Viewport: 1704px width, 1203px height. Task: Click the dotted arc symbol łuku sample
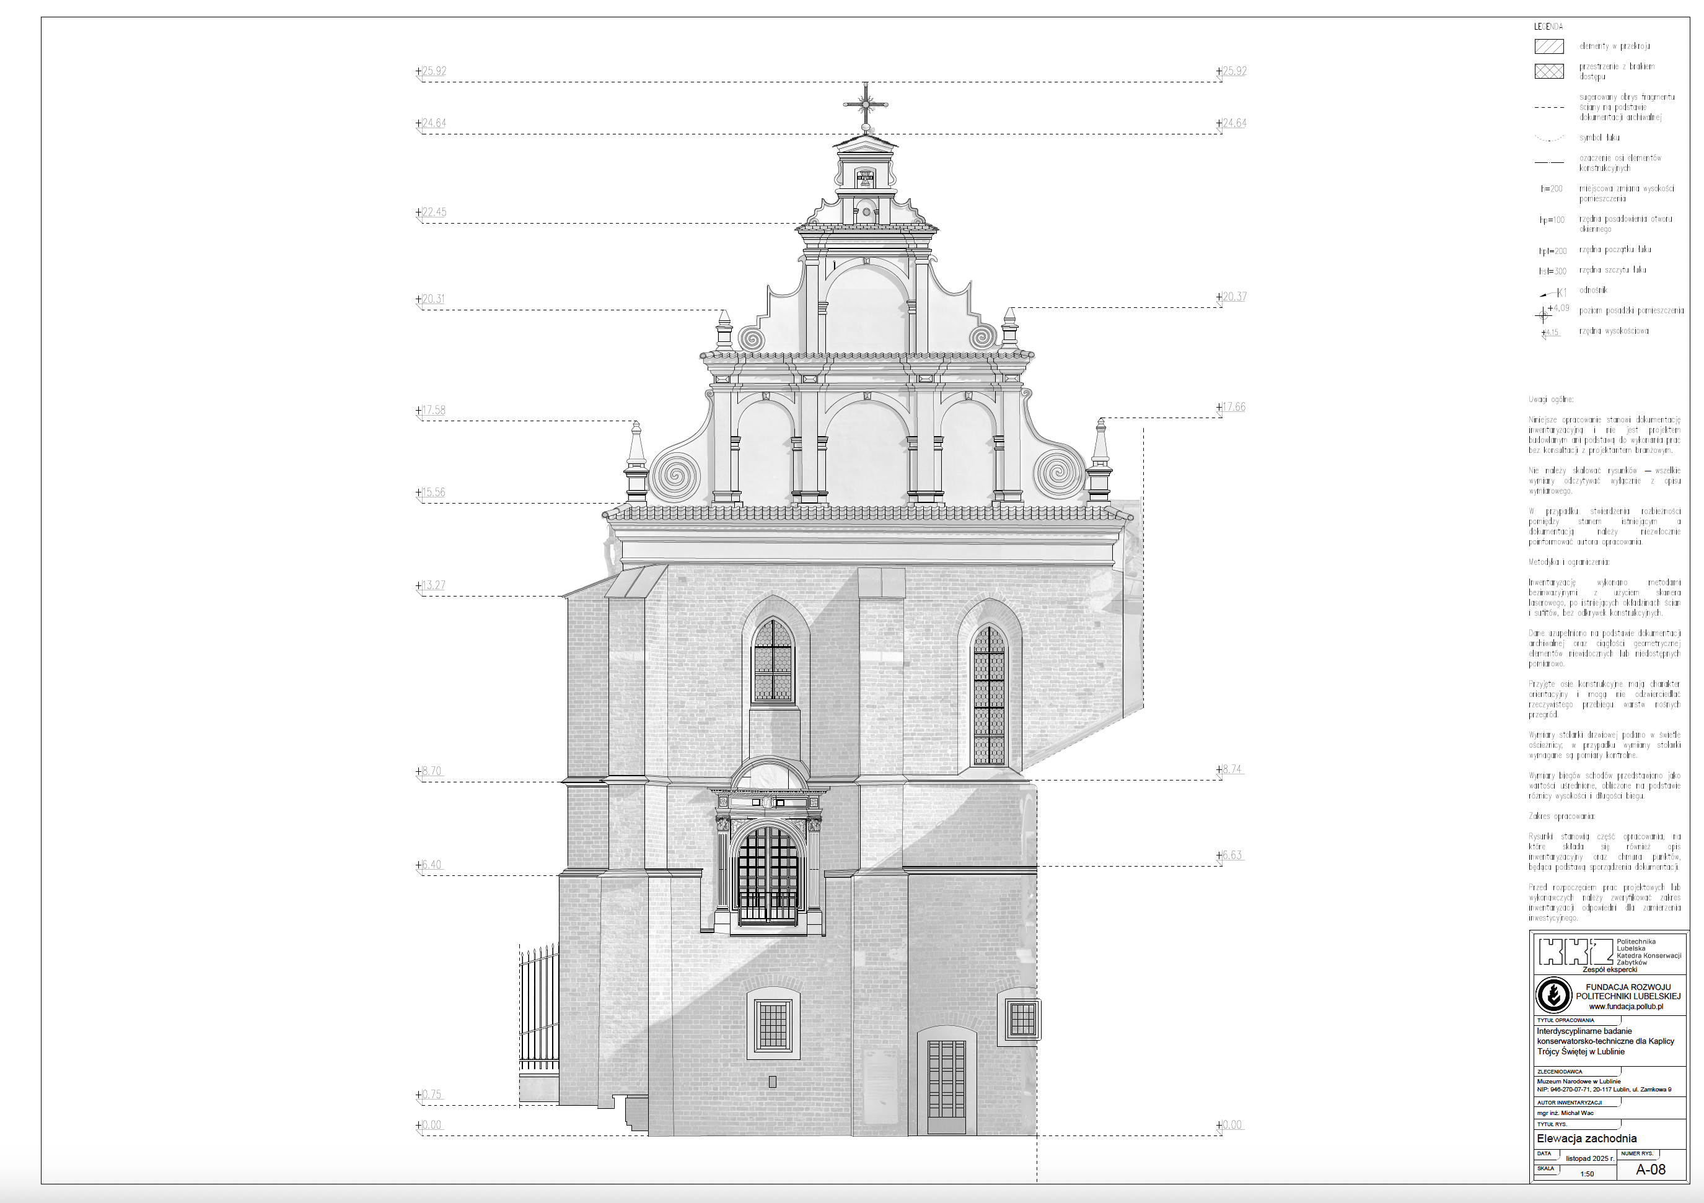point(1549,138)
